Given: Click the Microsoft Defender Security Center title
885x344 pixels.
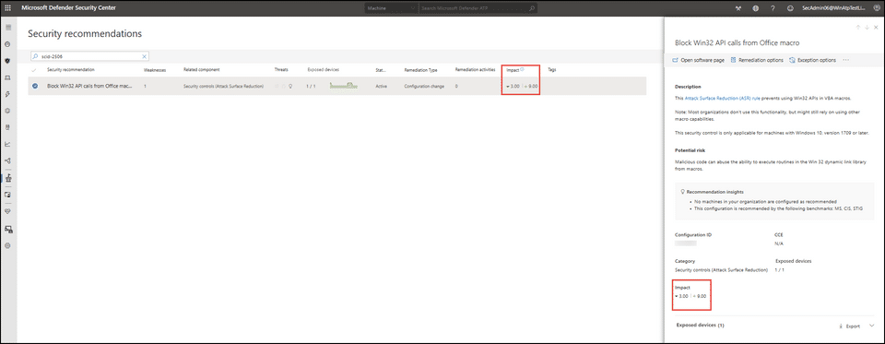Looking at the screenshot, I should pos(69,8).
